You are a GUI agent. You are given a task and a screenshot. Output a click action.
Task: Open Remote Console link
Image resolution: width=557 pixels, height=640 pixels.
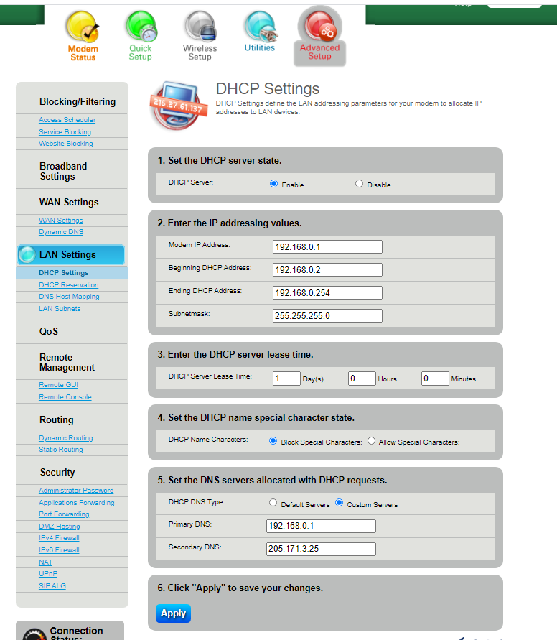(65, 397)
